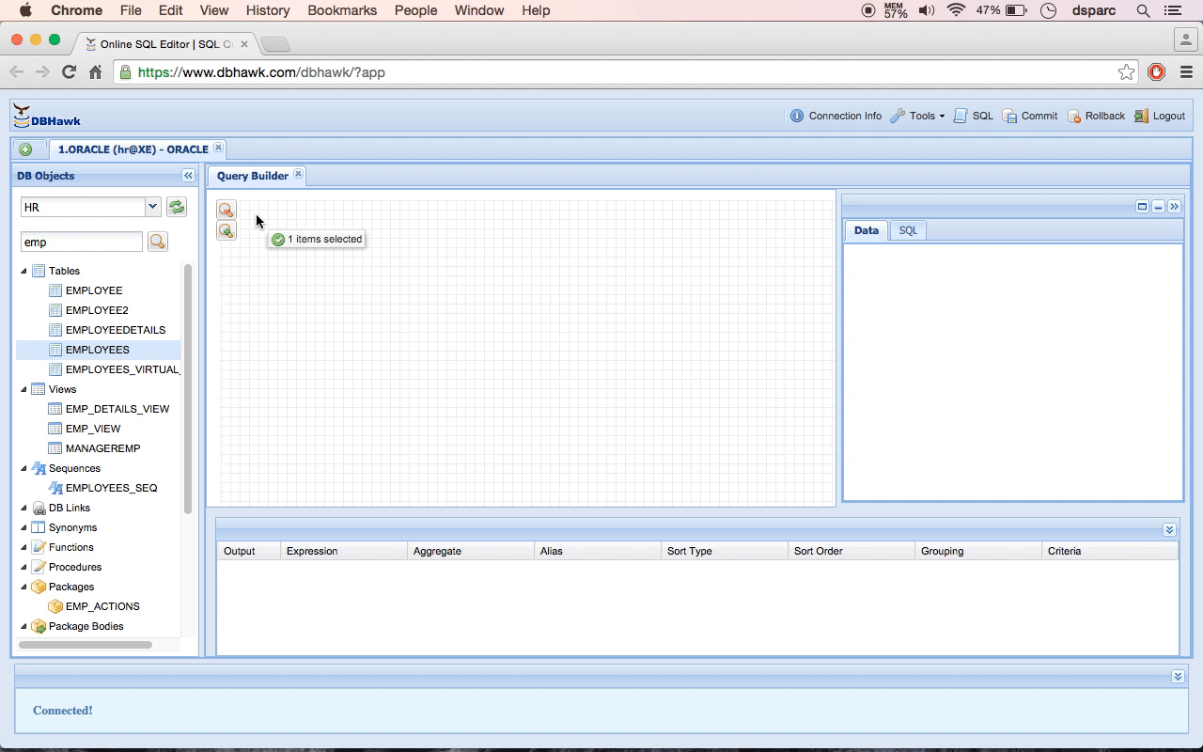The height and width of the screenshot is (752, 1203).
Task: Click the Wi-Fi status icon in menu bar
Action: click(956, 10)
